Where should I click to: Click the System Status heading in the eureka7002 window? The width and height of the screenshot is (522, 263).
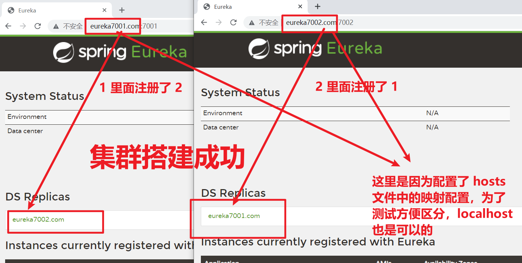(240, 93)
